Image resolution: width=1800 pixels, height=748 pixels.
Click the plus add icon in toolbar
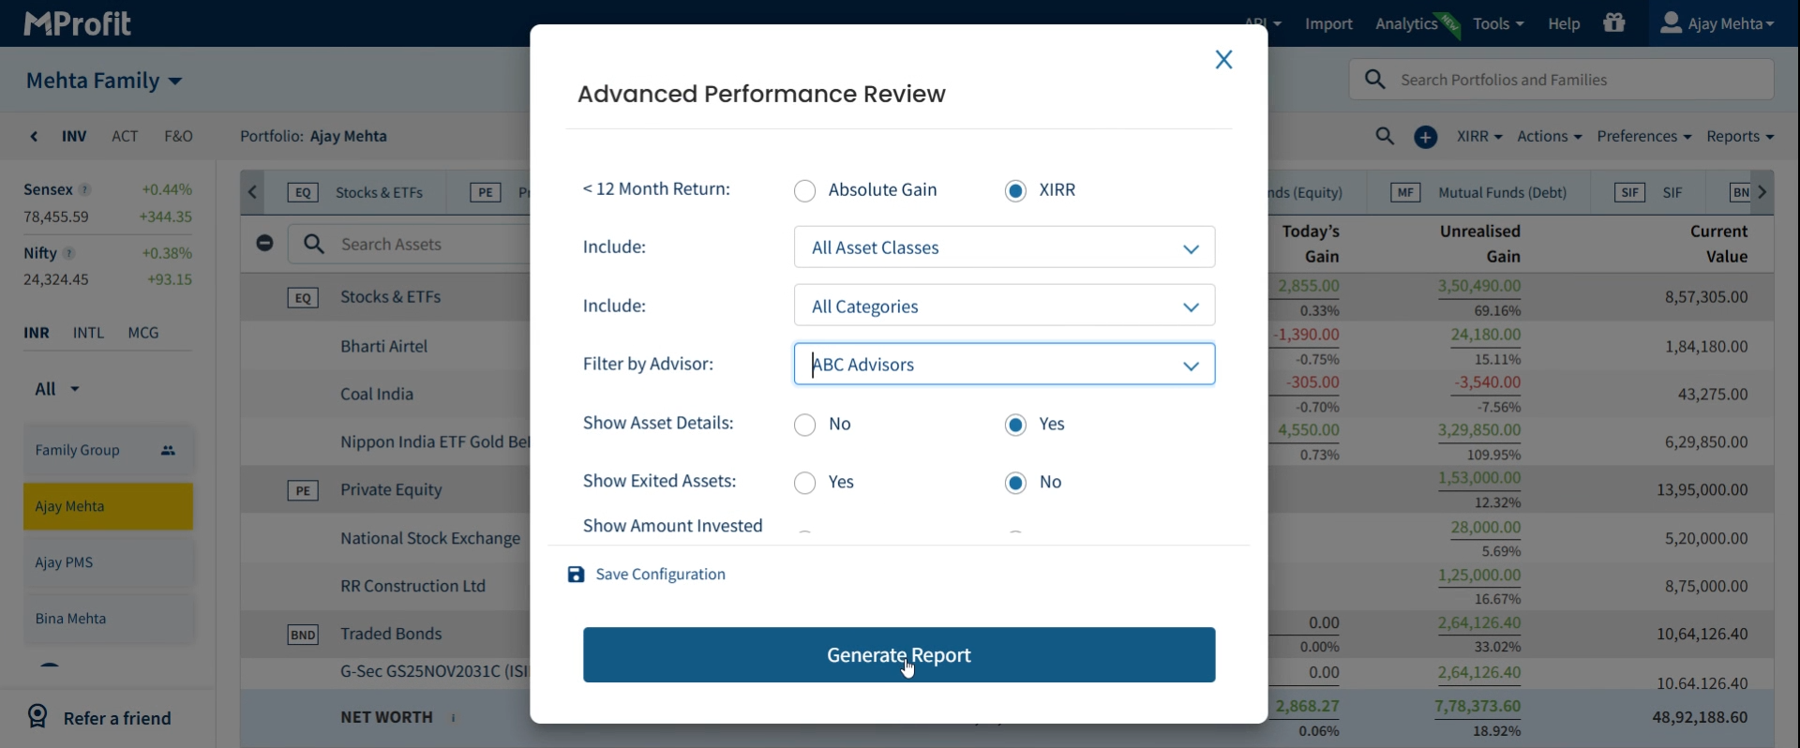coord(1426,137)
